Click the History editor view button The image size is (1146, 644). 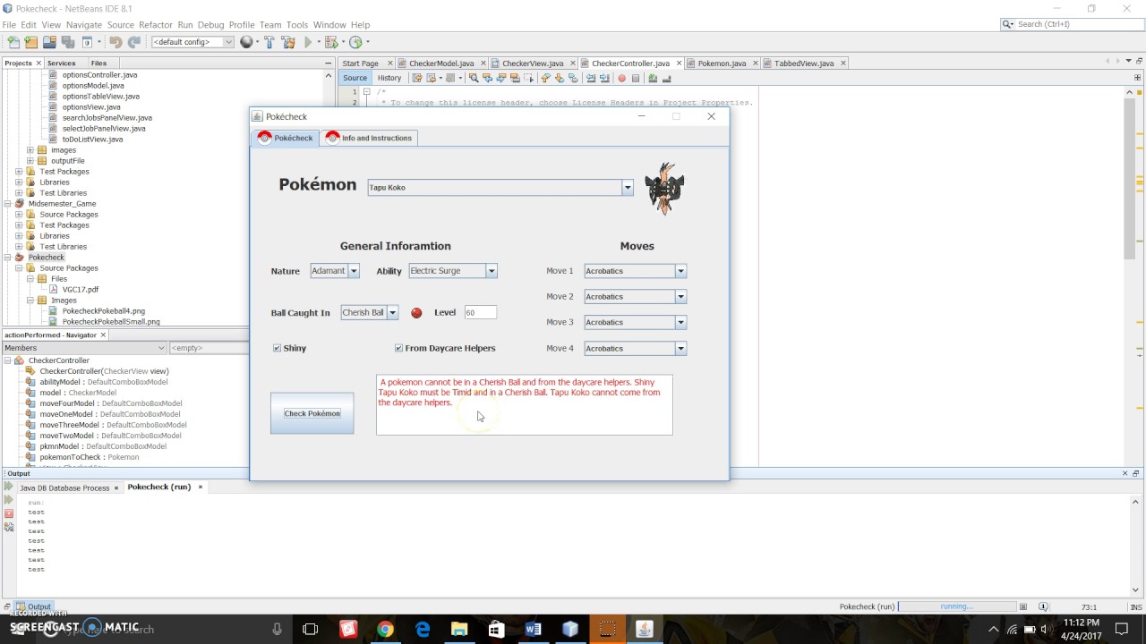click(x=389, y=78)
